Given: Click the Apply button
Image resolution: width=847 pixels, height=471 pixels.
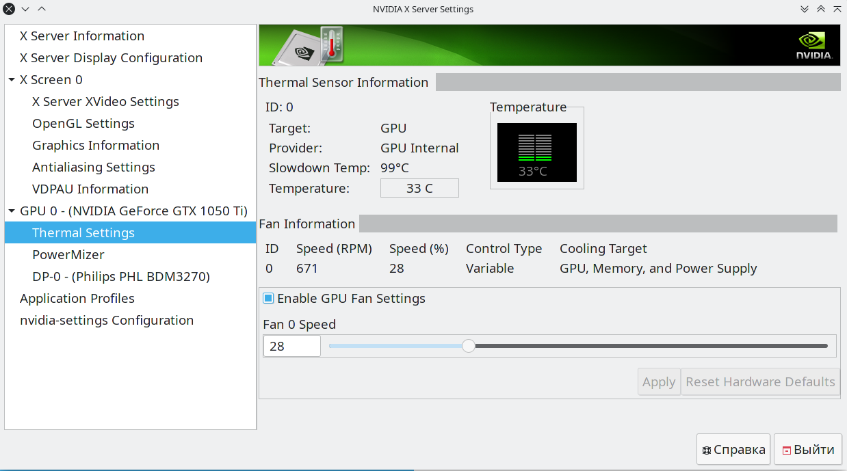Looking at the screenshot, I should tap(659, 381).
